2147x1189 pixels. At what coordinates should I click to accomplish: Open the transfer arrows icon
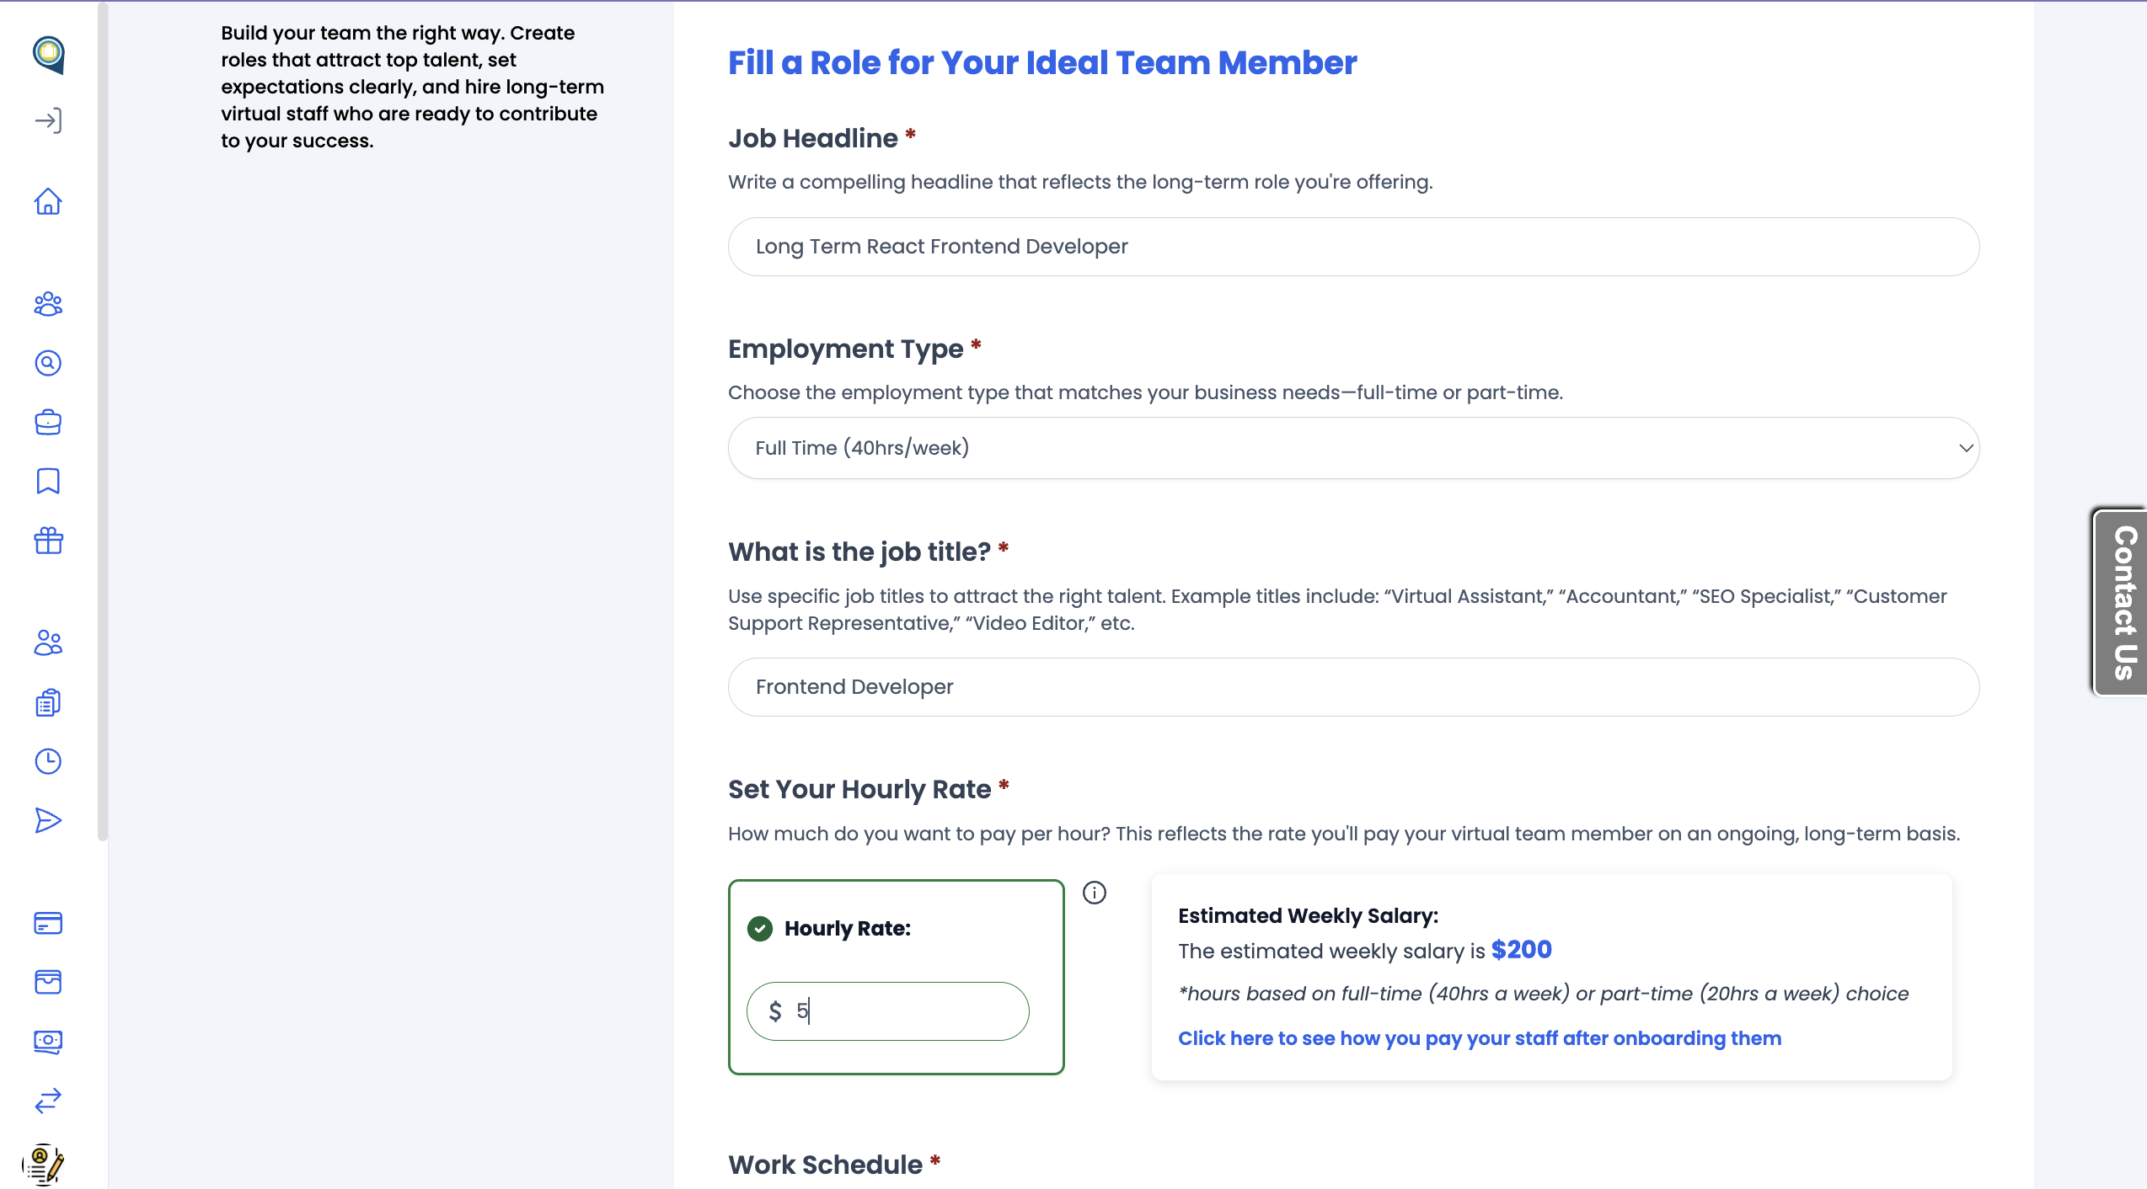coord(48,1101)
